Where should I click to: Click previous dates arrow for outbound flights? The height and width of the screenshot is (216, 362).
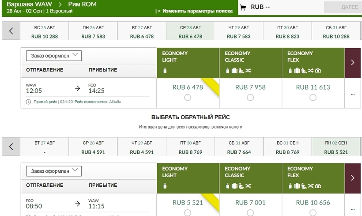tap(11, 31)
